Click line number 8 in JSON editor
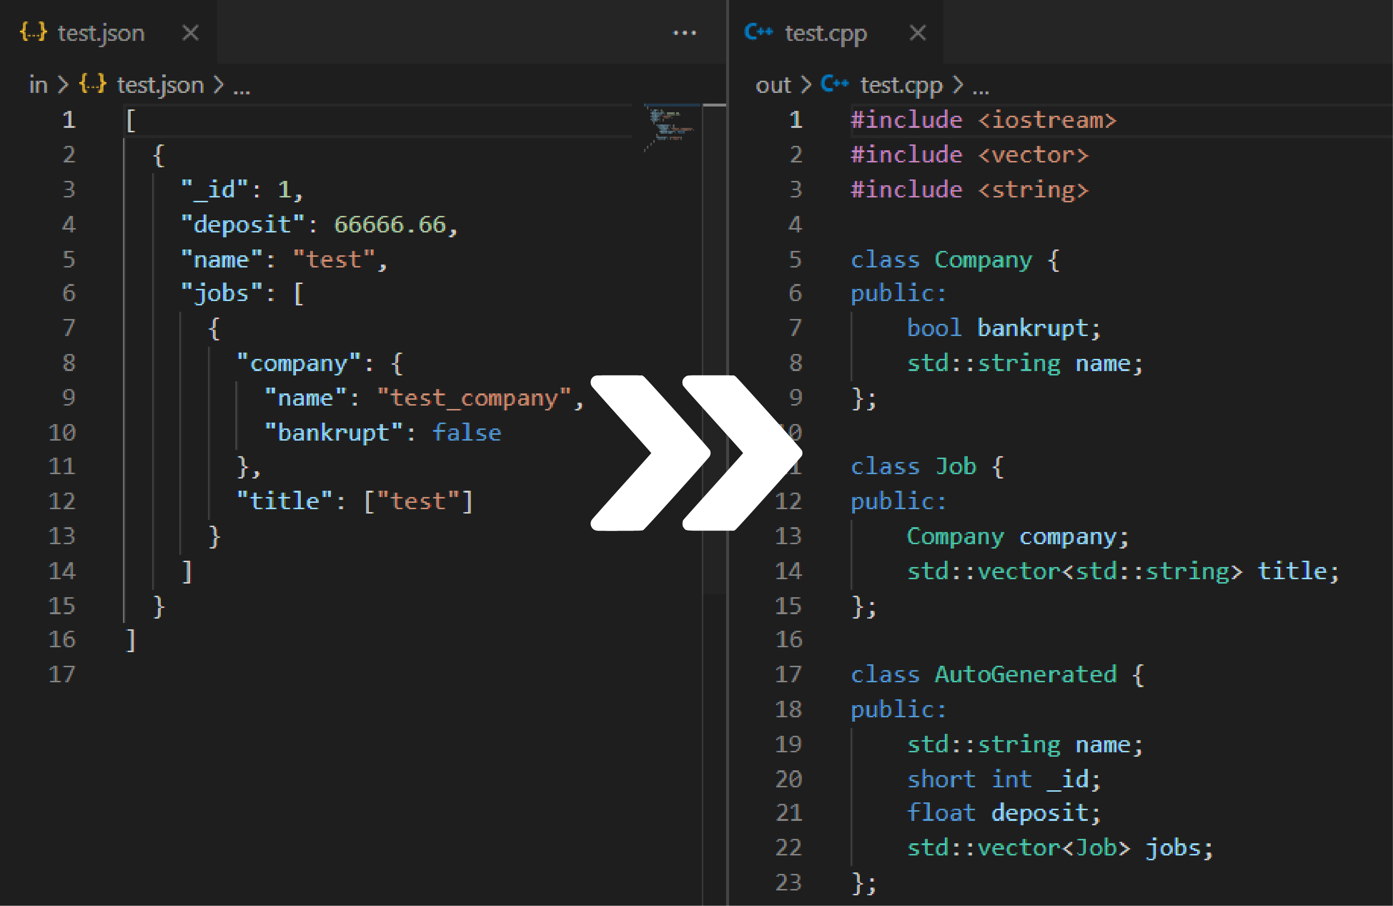 (69, 363)
